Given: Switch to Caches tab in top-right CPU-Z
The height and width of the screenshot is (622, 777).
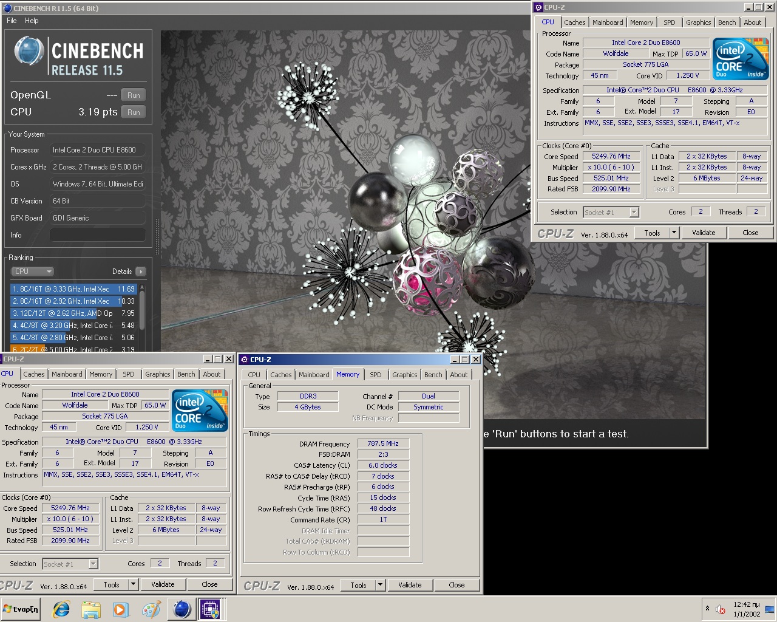Looking at the screenshot, I should [574, 22].
